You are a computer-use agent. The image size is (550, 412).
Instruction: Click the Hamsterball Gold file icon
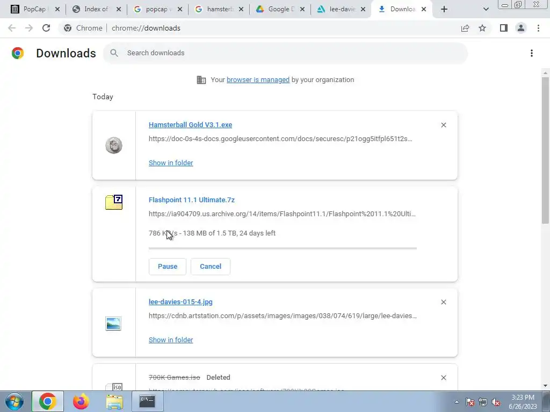tap(114, 145)
